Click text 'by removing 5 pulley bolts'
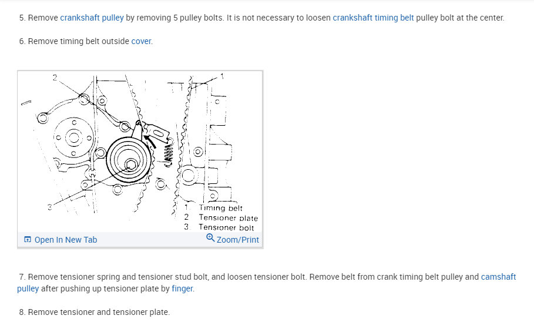Screen dimensions: 534x322 (x=174, y=18)
